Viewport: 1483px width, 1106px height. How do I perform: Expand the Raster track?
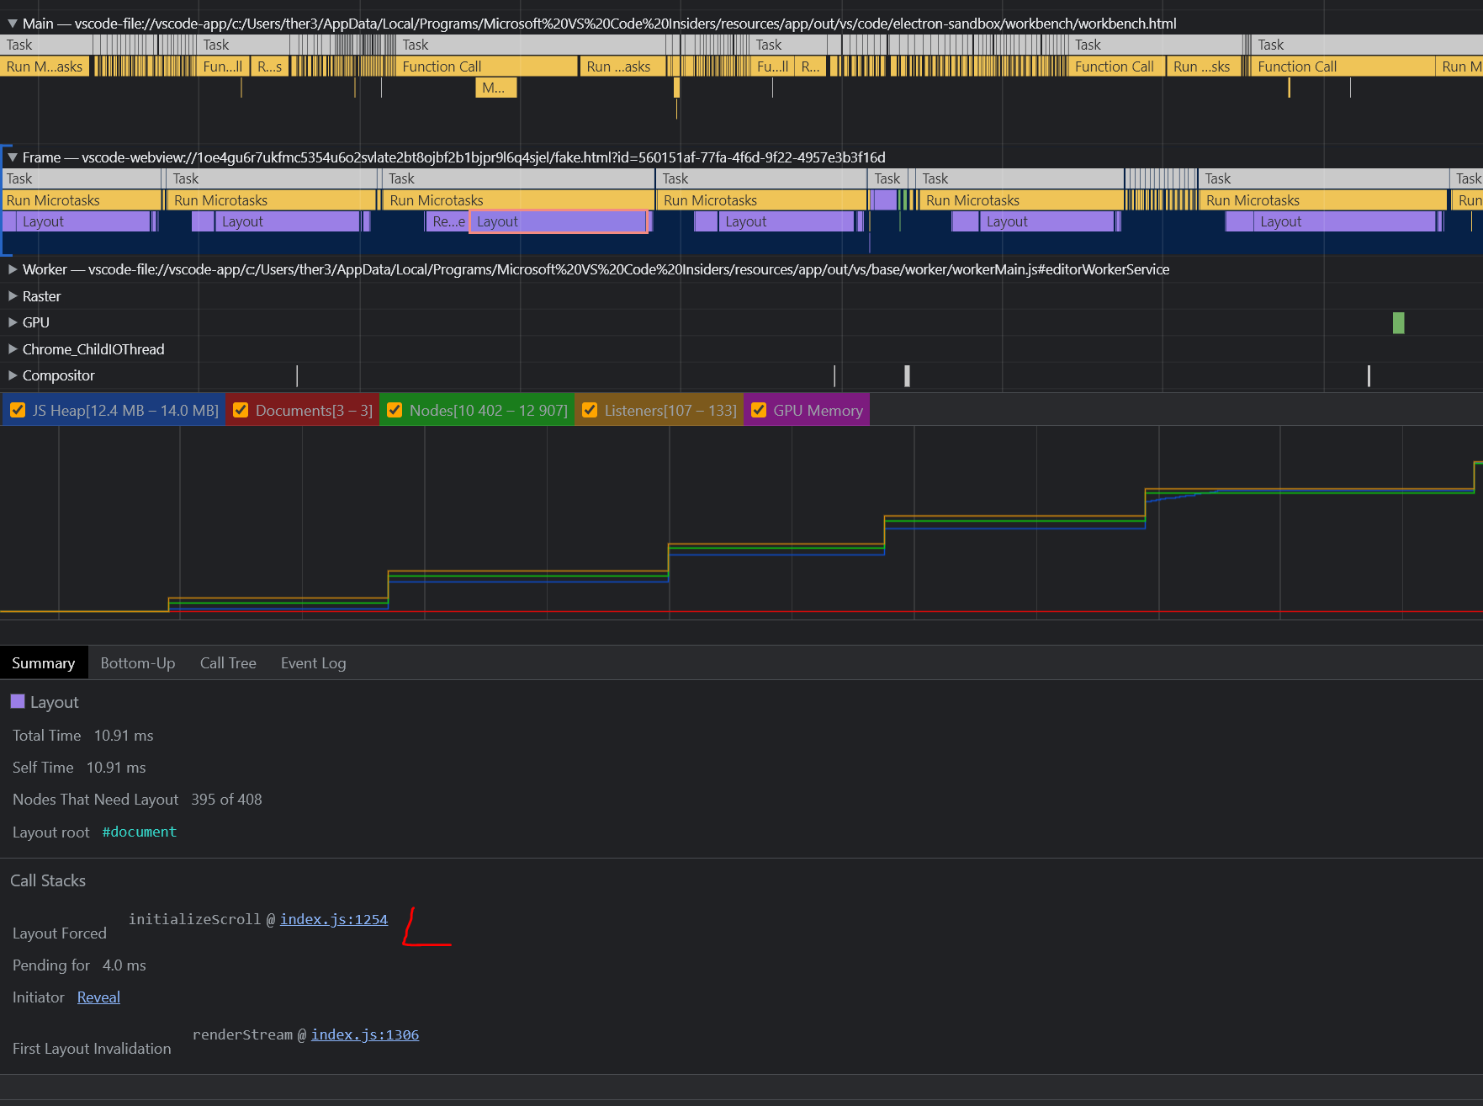(12, 295)
